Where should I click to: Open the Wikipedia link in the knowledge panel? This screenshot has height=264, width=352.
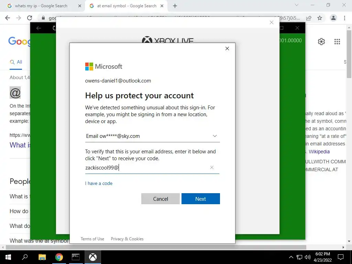coord(319,152)
